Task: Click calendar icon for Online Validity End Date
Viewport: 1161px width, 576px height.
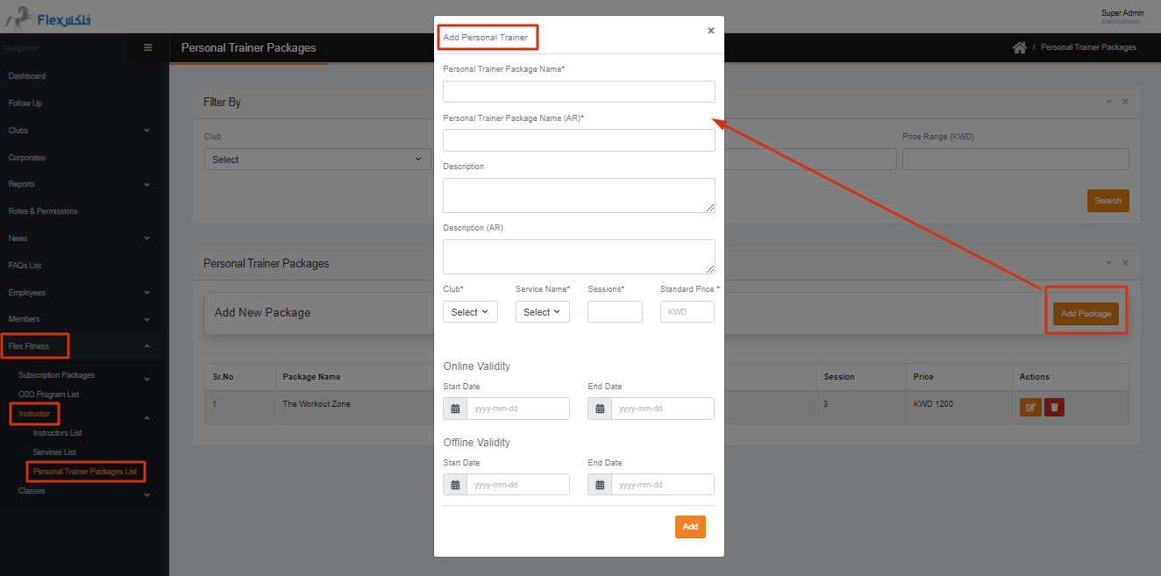Action: pos(600,409)
